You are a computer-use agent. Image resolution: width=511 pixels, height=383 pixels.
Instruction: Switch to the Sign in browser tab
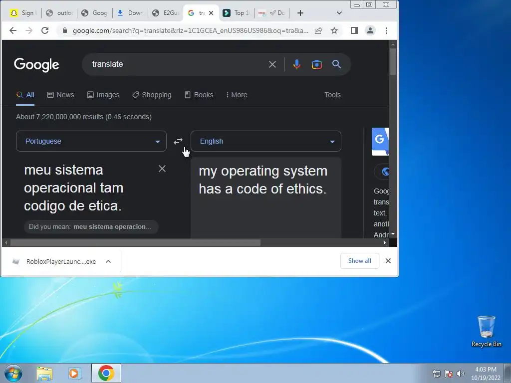click(x=23, y=13)
